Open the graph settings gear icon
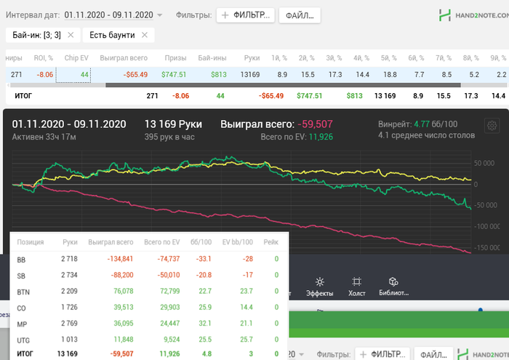This screenshot has height=360, width=509. [x=492, y=125]
